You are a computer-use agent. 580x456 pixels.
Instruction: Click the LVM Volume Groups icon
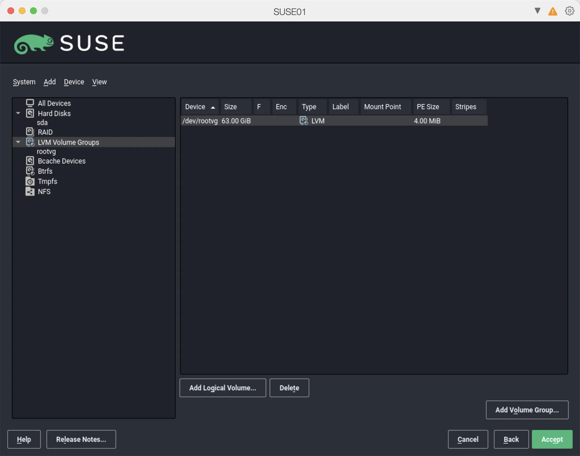pos(30,142)
